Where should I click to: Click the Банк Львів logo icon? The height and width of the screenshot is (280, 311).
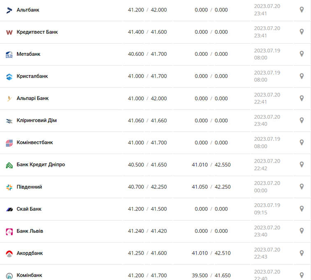9,232
